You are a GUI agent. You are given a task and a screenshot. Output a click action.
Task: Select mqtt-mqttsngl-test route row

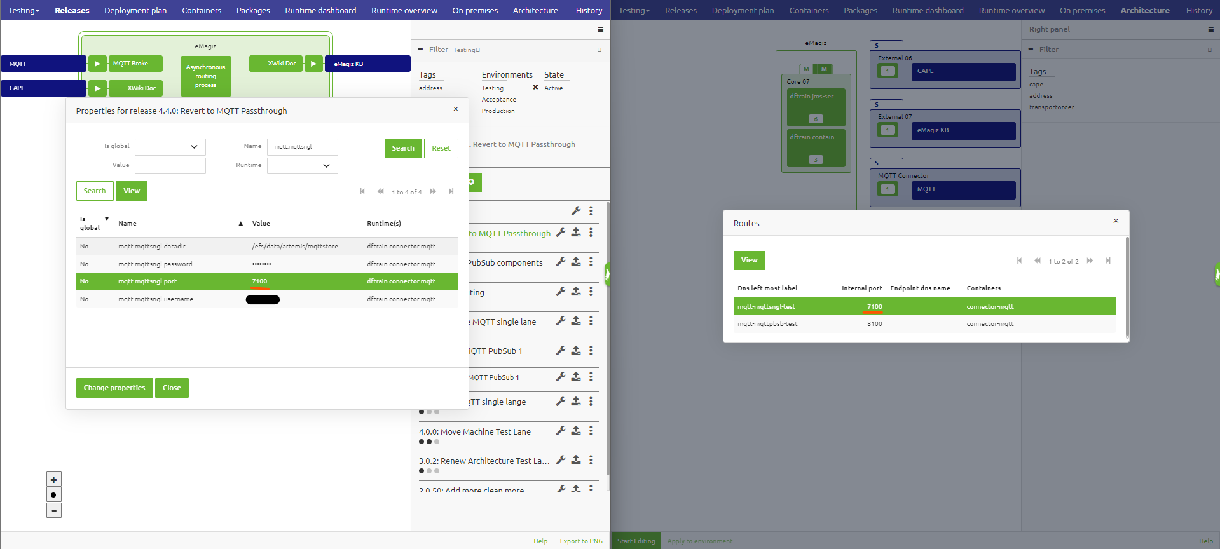click(924, 306)
